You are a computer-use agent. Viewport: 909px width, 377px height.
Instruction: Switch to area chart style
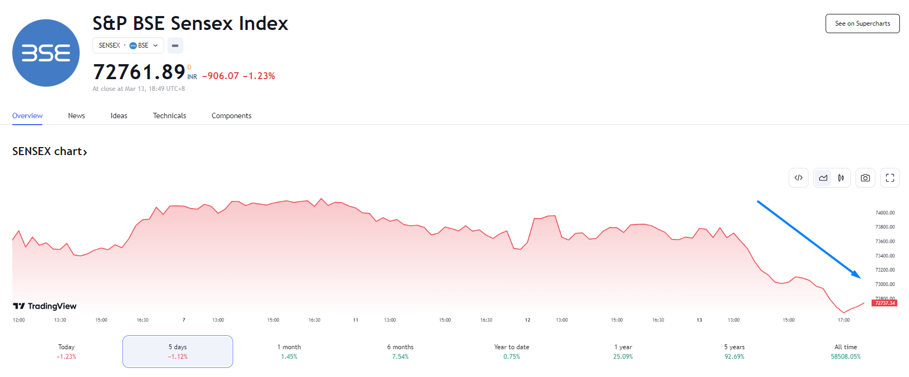[x=823, y=178]
